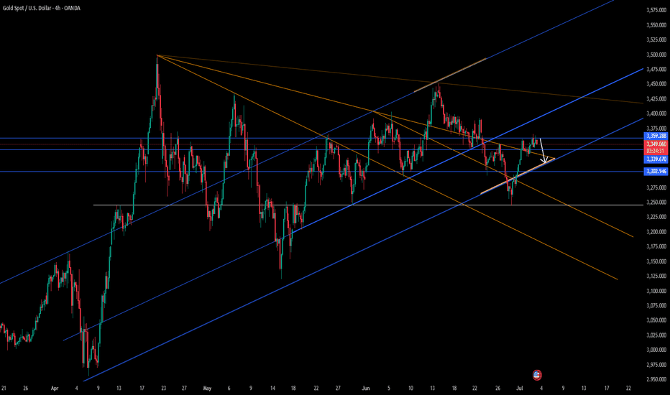Select the white down-arrow drawing near July candles

tap(543, 150)
